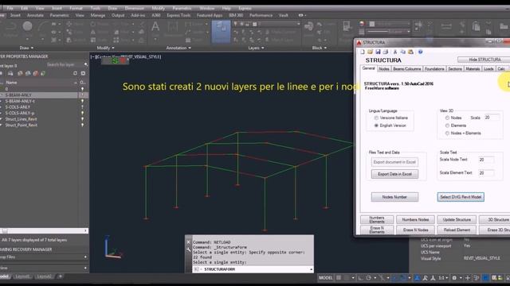Click the Reload Element button
This screenshot has height=286, width=510.
point(457,230)
